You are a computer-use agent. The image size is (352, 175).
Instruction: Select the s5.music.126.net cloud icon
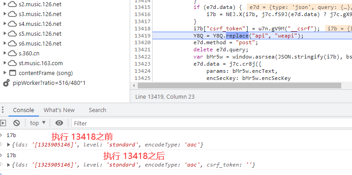click(x=12, y=34)
